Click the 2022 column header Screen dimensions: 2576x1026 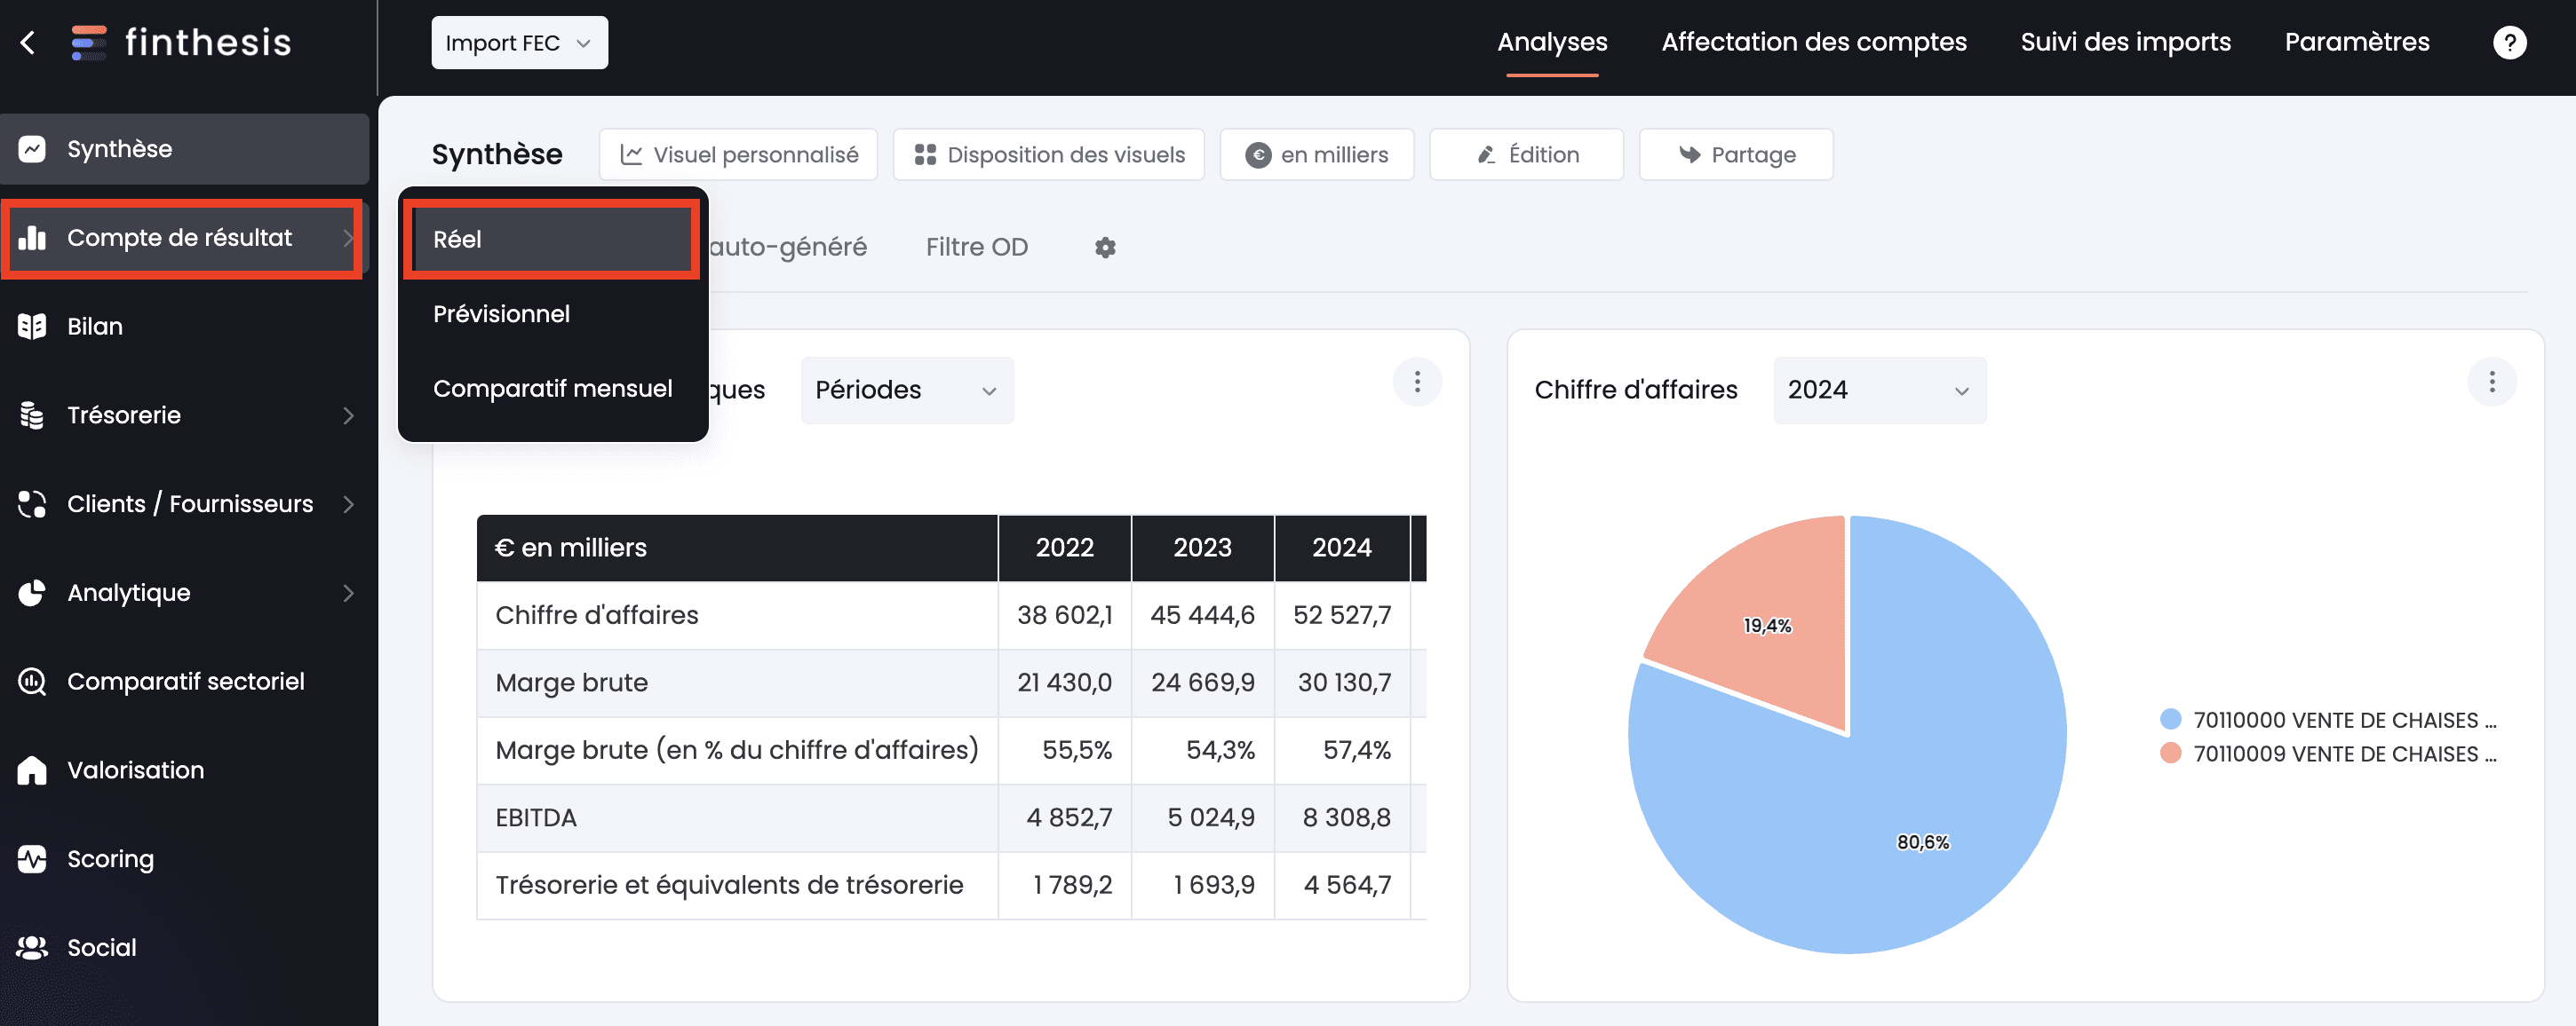(x=1064, y=548)
